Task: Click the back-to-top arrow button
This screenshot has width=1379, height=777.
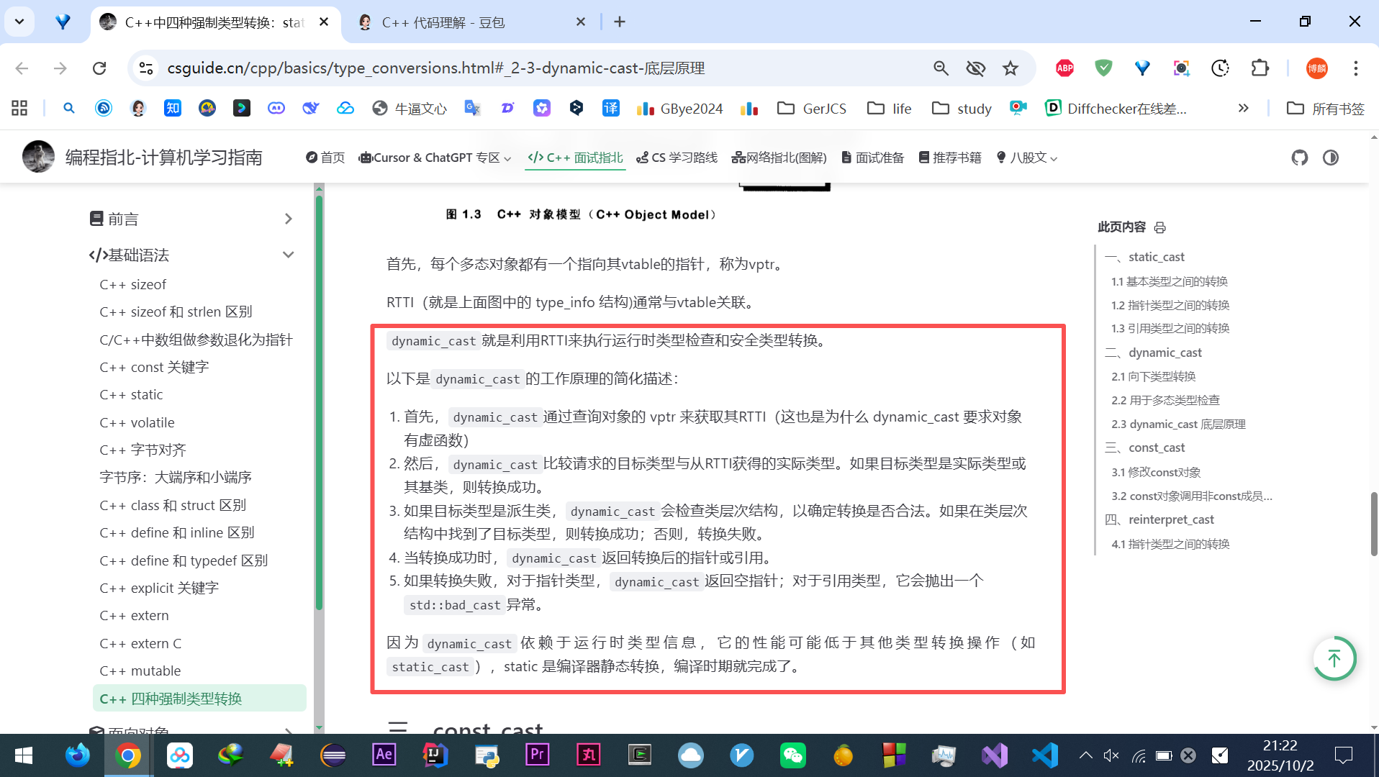Action: click(1334, 658)
